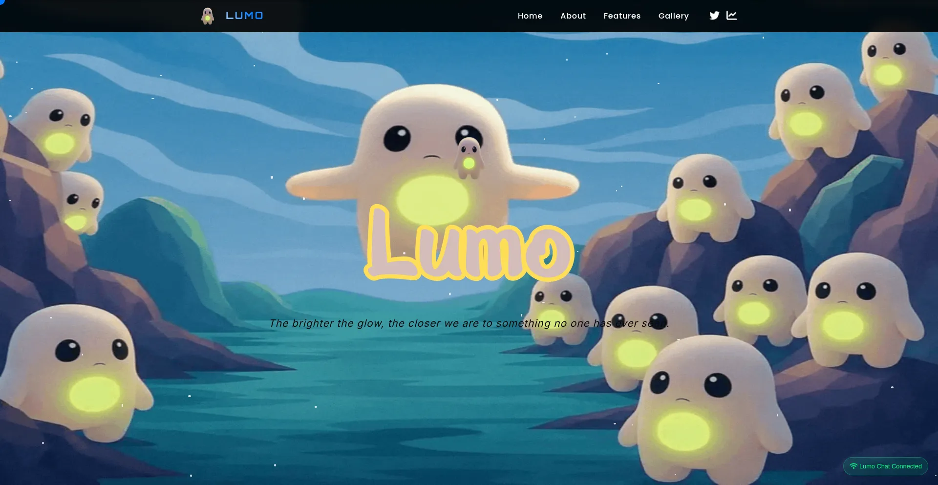Image resolution: width=938 pixels, height=485 pixels.
Task: Click the Lumo character in top-right corner
Action: [892, 61]
